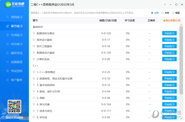The image size is (185, 122).
Task: Click the 正确率 column header
Action: point(151,21)
